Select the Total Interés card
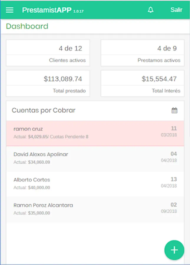190x265 pixels. [143, 84]
